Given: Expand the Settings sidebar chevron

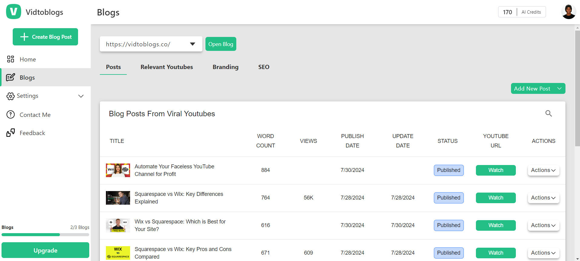Looking at the screenshot, I should pos(81,96).
